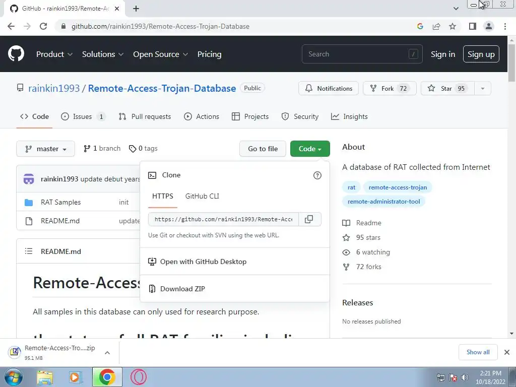
Task: Open the Actions tab
Action: [x=202, y=116]
